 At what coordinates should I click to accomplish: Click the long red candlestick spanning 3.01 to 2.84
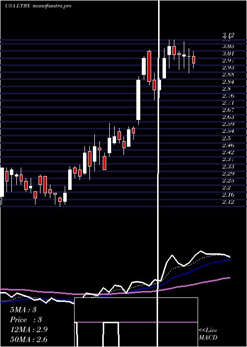[149, 66]
